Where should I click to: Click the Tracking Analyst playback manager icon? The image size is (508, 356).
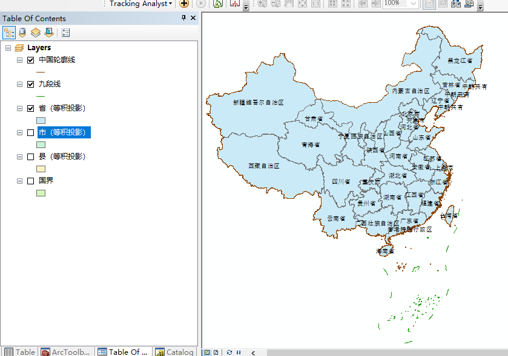201,4
